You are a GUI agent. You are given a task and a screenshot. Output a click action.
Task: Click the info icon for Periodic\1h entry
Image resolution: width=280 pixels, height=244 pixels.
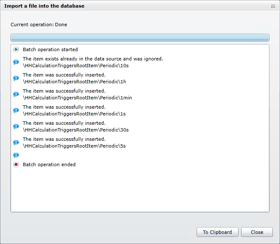(x=16, y=78)
